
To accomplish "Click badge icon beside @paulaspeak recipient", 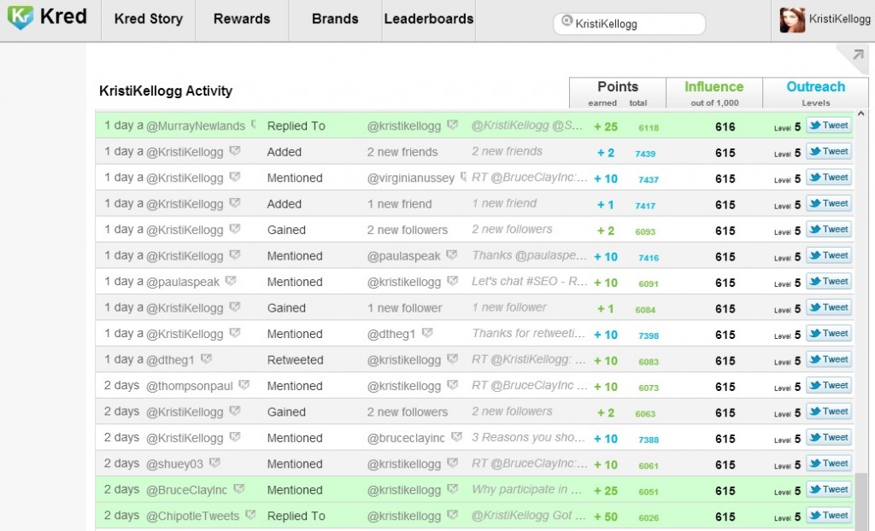I will 452,254.
